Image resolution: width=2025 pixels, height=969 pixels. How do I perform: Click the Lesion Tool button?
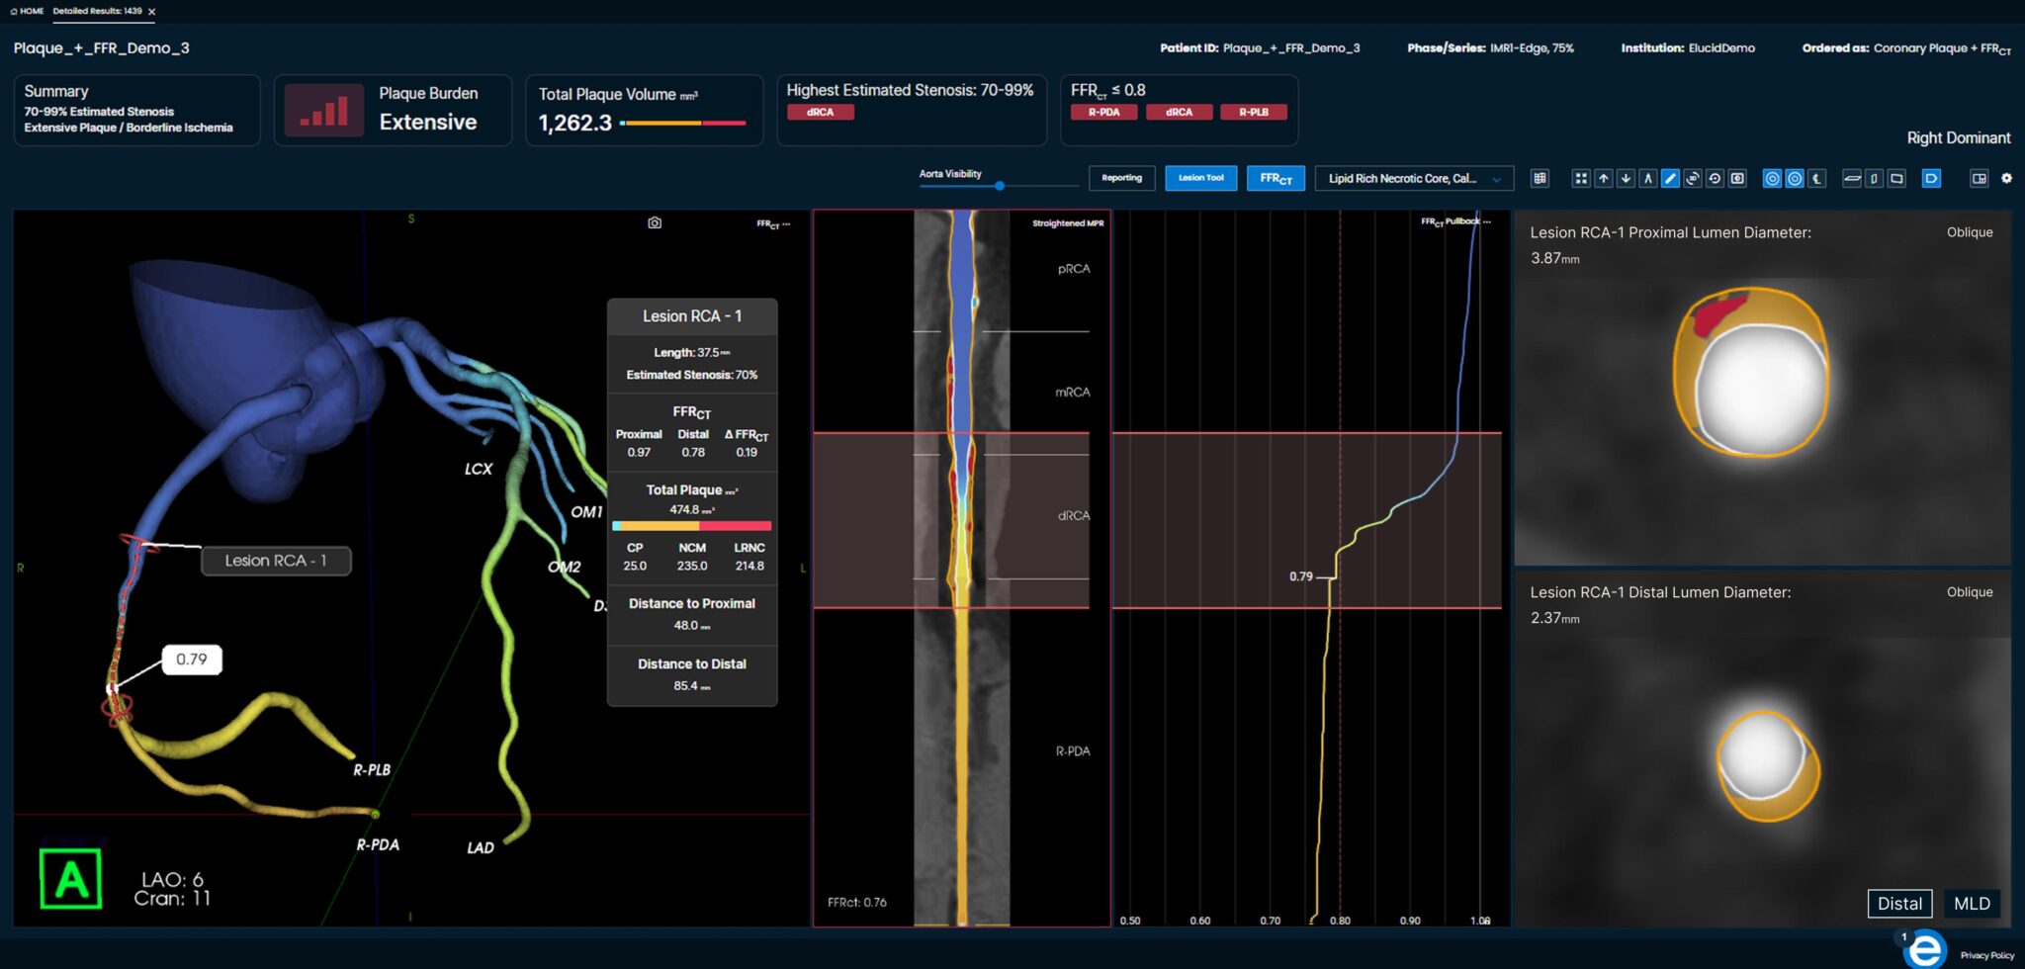(x=1201, y=178)
